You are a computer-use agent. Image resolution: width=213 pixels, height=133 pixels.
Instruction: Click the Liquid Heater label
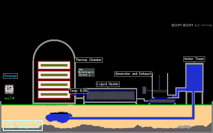[108, 84]
